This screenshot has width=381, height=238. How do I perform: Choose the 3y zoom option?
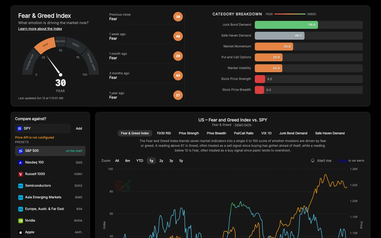pyautogui.click(x=171, y=161)
